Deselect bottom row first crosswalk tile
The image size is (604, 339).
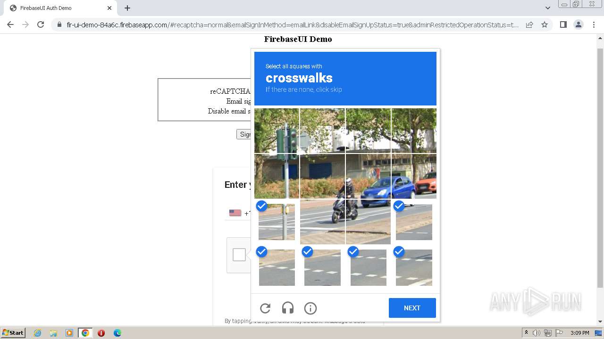tap(277, 267)
